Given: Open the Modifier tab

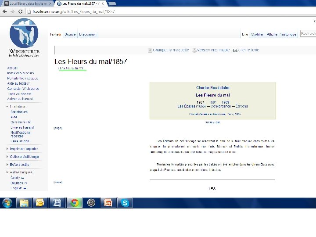Looking at the screenshot, I should [x=257, y=34].
